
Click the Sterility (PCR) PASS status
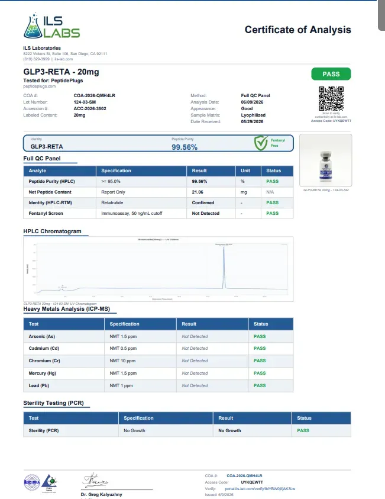pyautogui.click(x=303, y=430)
